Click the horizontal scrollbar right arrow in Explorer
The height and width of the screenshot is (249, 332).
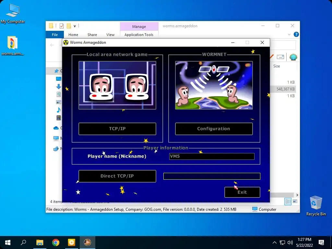pyautogui.click(x=297, y=195)
